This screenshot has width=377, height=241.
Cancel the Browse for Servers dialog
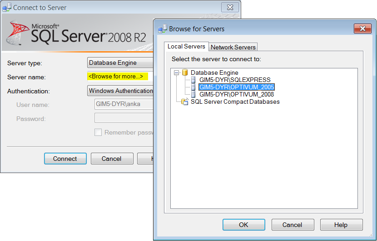(293, 225)
